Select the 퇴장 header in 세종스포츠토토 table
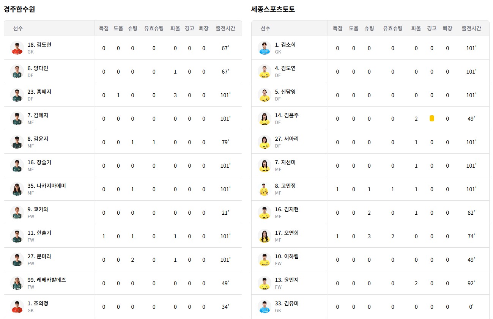The width and height of the screenshot is (493, 319). pyautogui.click(x=447, y=28)
